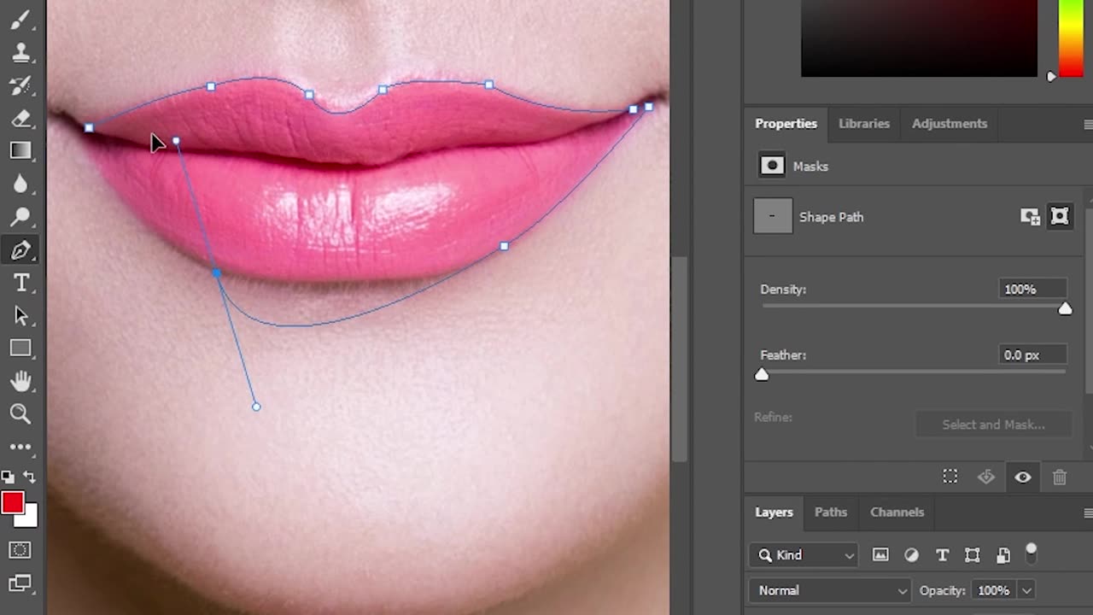Image resolution: width=1093 pixels, height=615 pixels.
Task: Open the Normal blend mode dropdown
Action: [830, 590]
